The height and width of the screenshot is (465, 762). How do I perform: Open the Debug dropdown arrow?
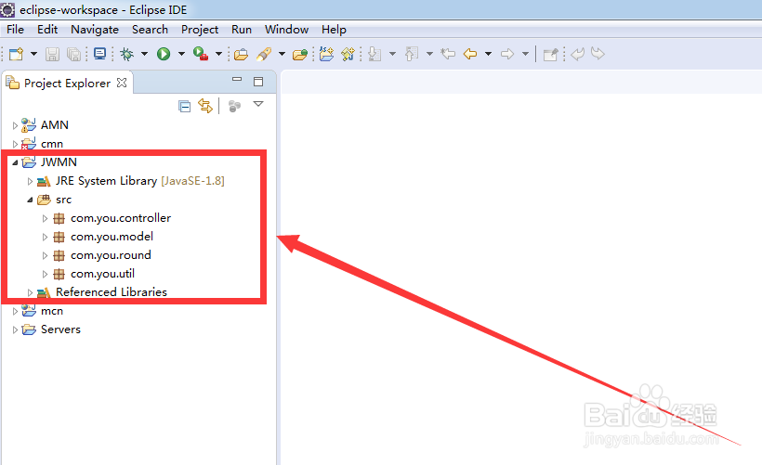[x=144, y=54]
